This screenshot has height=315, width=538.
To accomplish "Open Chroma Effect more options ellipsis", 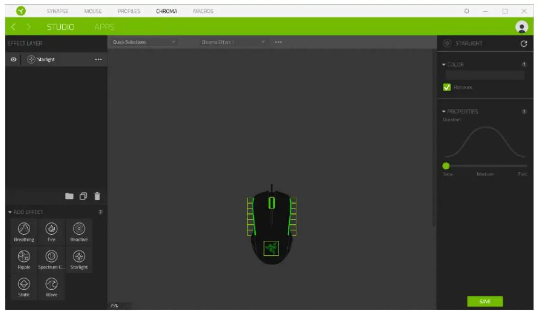I will tap(278, 42).
